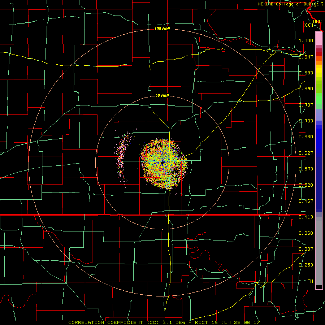The image size is (325, 325).
Task: Click the 0.253 legend value
Action: coord(306,265)
